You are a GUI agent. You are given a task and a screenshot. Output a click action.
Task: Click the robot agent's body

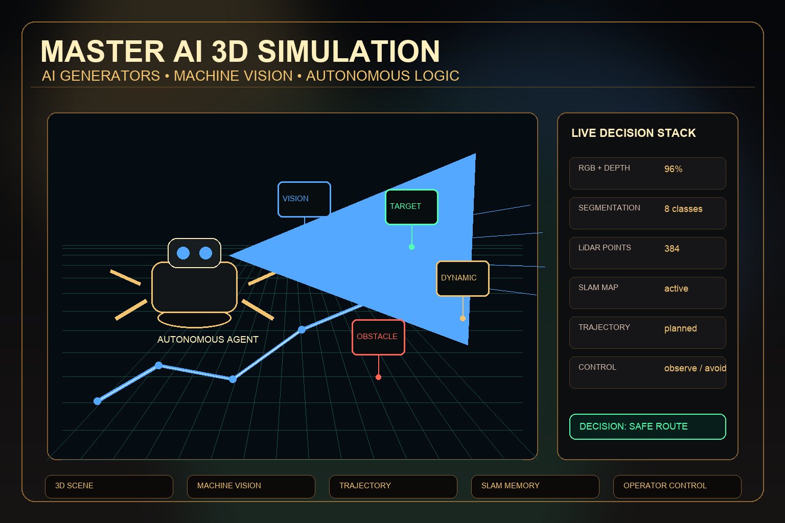pos(194,287)
